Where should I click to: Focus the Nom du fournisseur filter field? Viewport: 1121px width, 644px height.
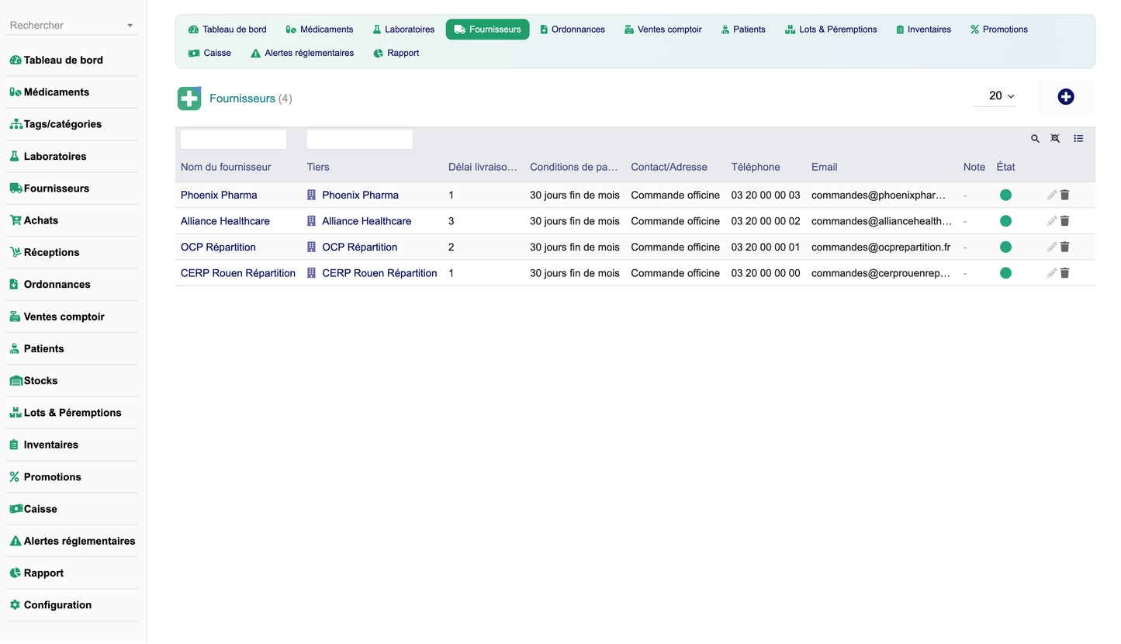pyautogui.click(x=234, y=140)
